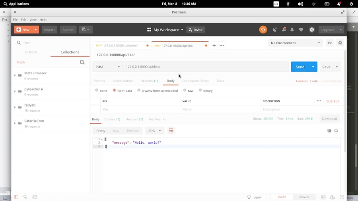Expand the Meta Browser collection

[15, 75]
